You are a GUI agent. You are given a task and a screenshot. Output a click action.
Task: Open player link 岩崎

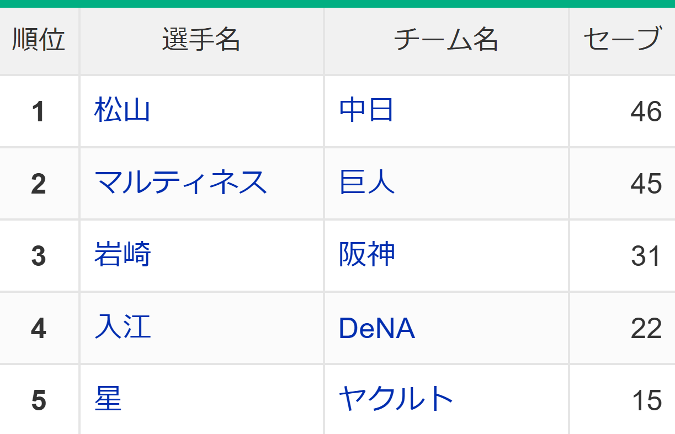122,255
